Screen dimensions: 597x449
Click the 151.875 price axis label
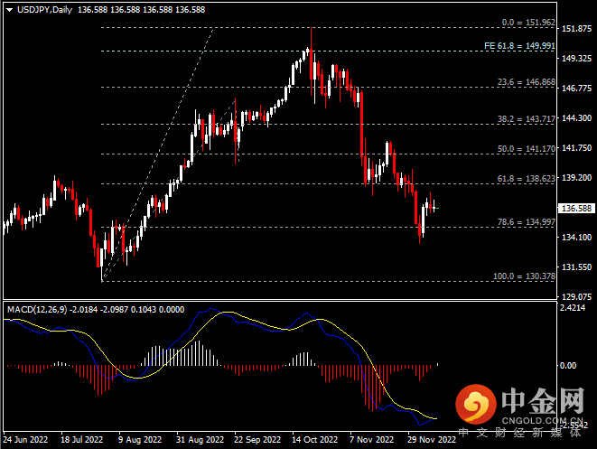click(x=577, y=29)
